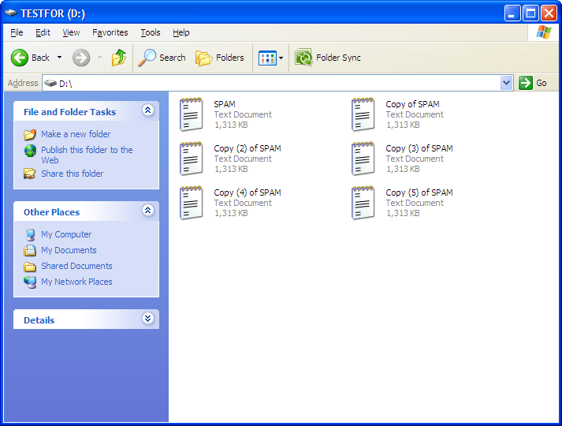Click the Shared Documents folder icon
Screen dimensions: 562x426
click(30, 267)
